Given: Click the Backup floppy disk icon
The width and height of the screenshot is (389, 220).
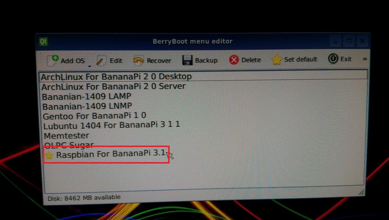Looking at the screenshot, I should [x=187, y=60].
